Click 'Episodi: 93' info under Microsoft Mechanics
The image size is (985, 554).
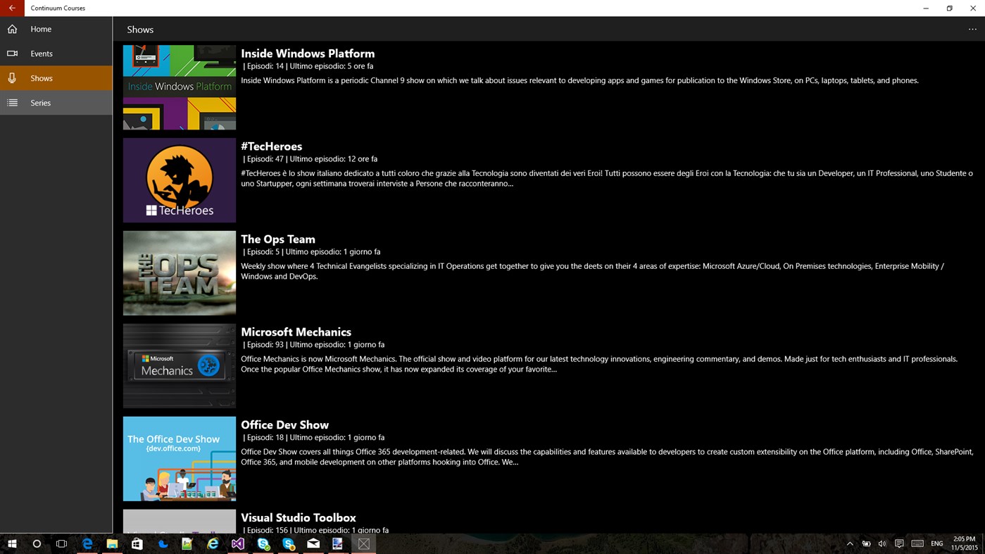(x=265, y=345)
